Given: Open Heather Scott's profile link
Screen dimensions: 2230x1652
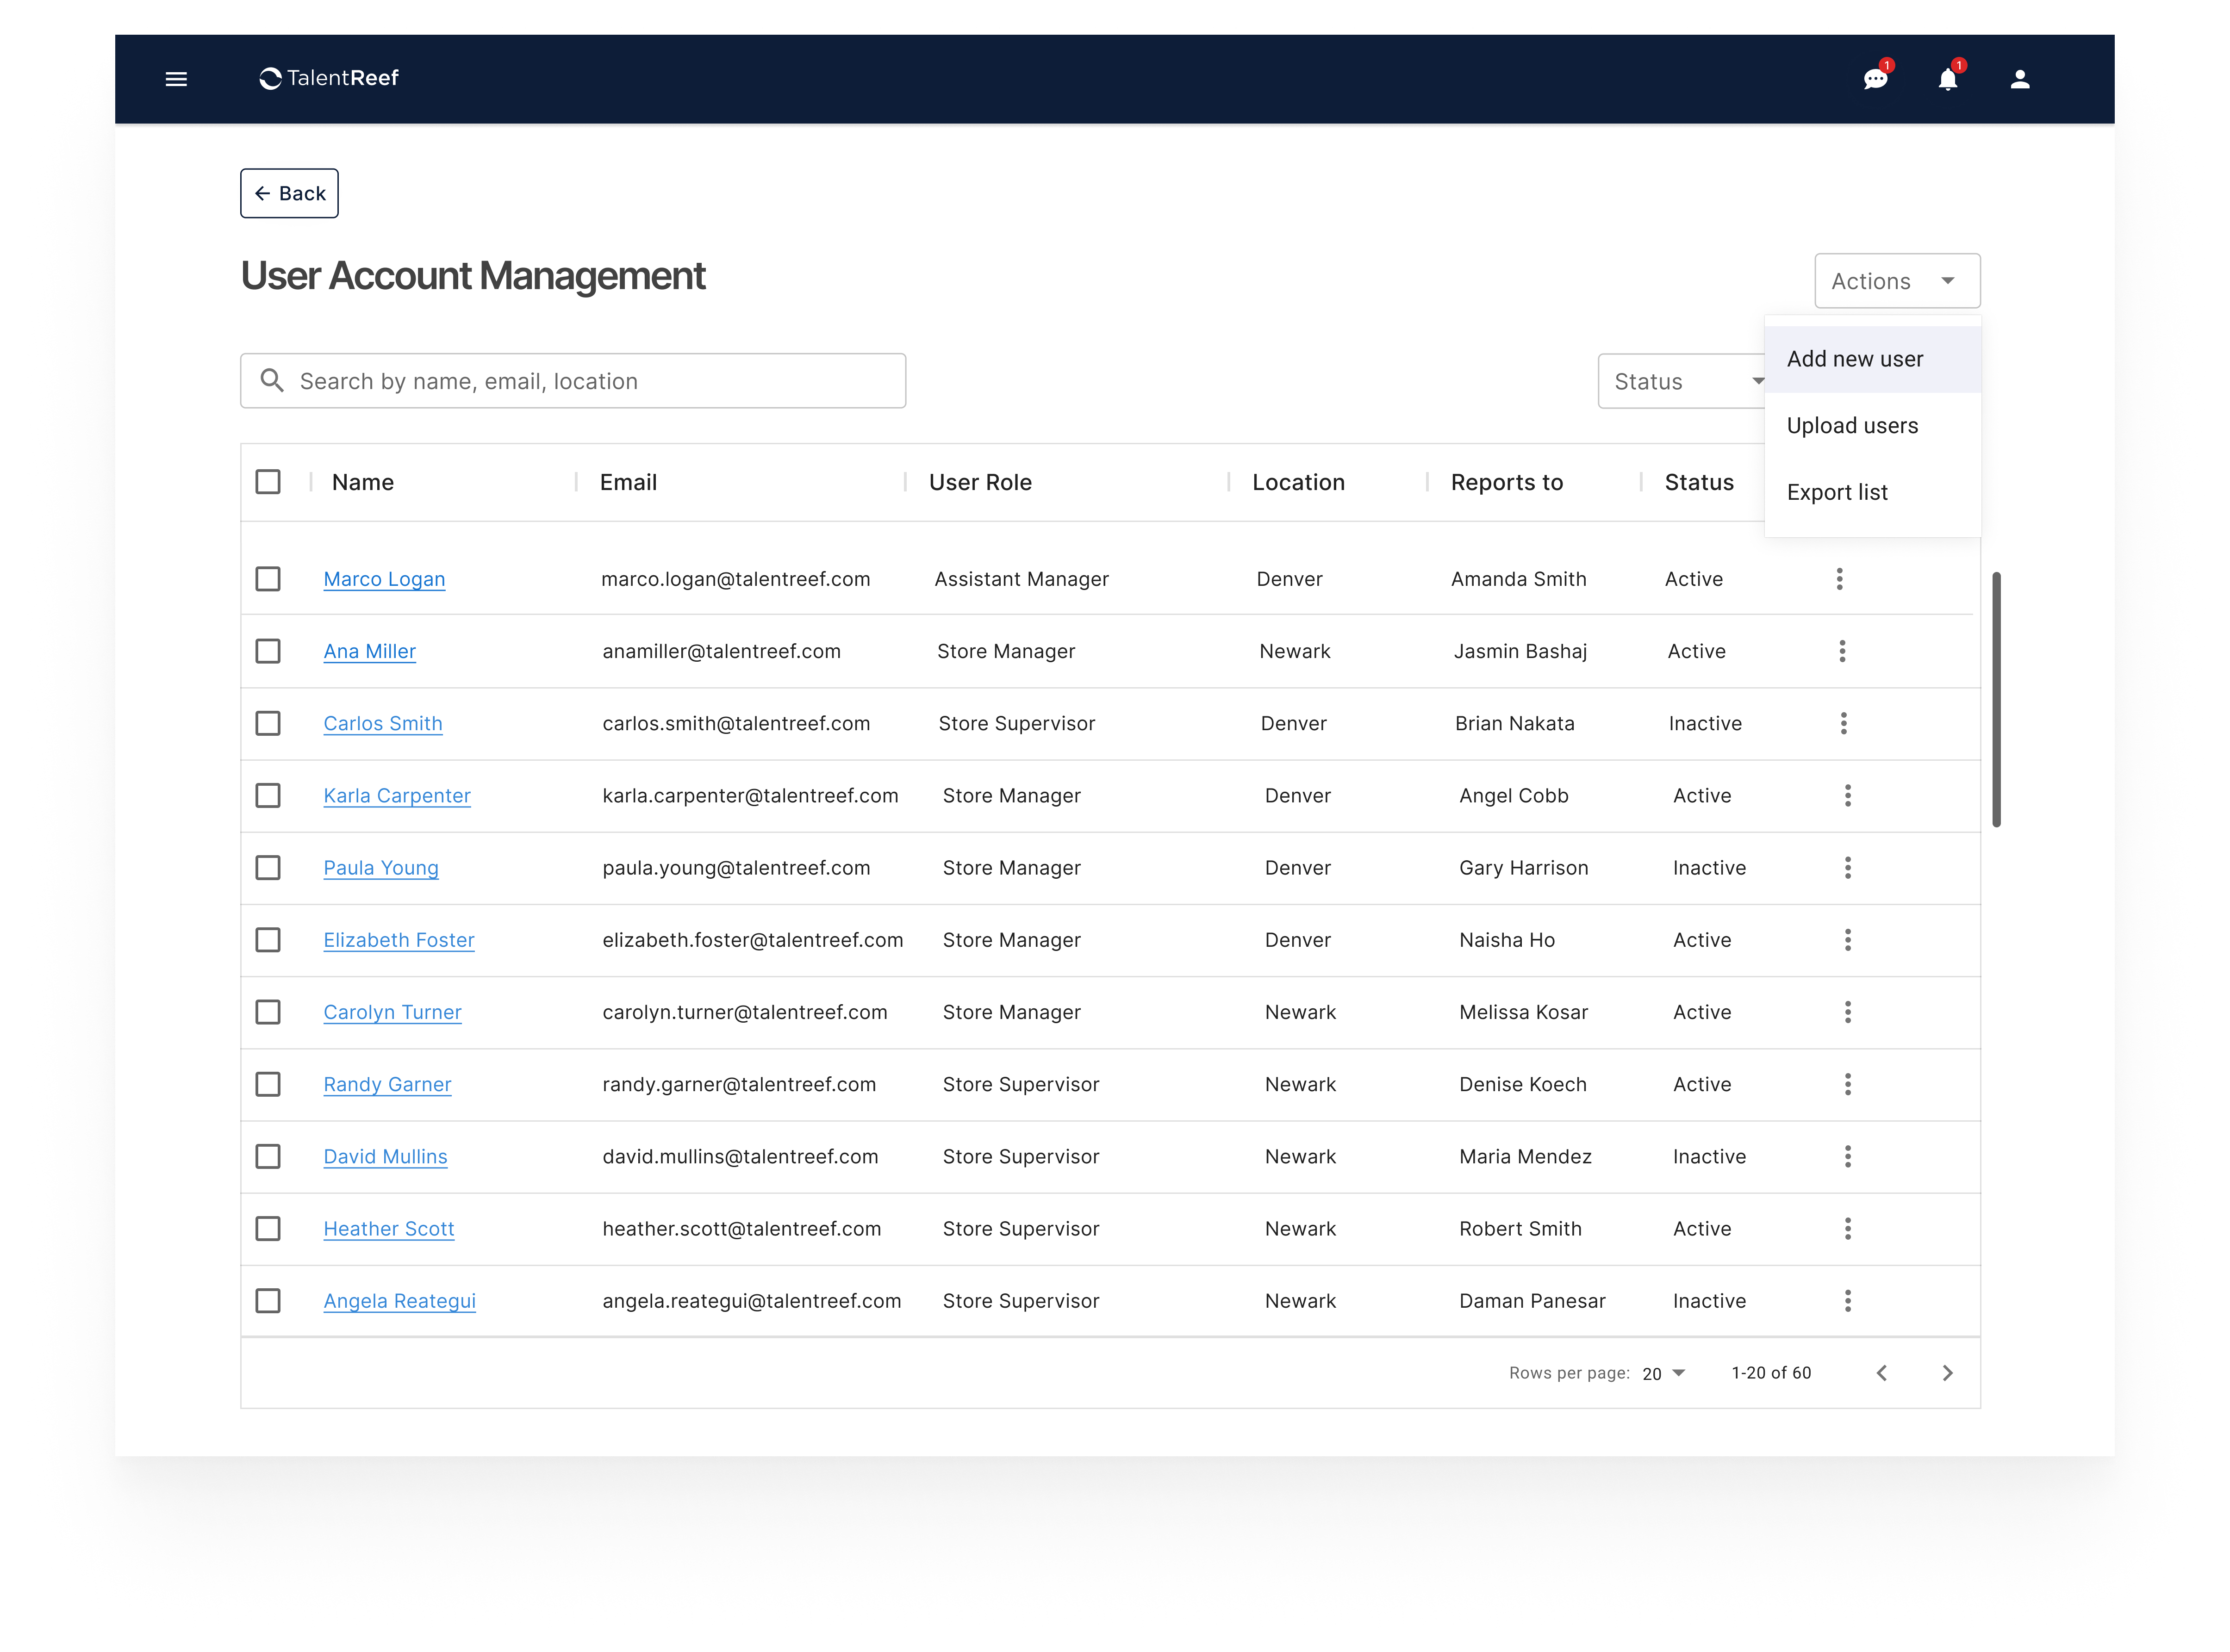Looking at the screenshot, I should pyautogui.click(x=388, y=1228).
